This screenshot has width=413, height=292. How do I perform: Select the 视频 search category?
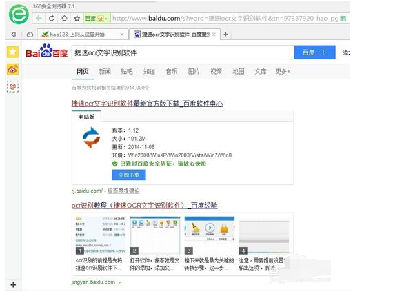(x=216, y=72)
